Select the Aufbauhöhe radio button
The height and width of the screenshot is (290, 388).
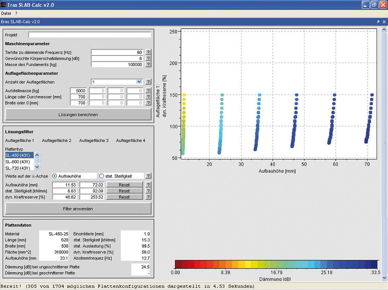pyautogui.click(x=55, y=176)
